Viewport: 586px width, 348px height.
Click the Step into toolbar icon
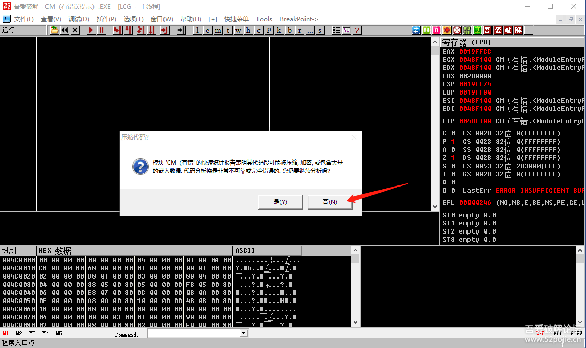[118, 30]
